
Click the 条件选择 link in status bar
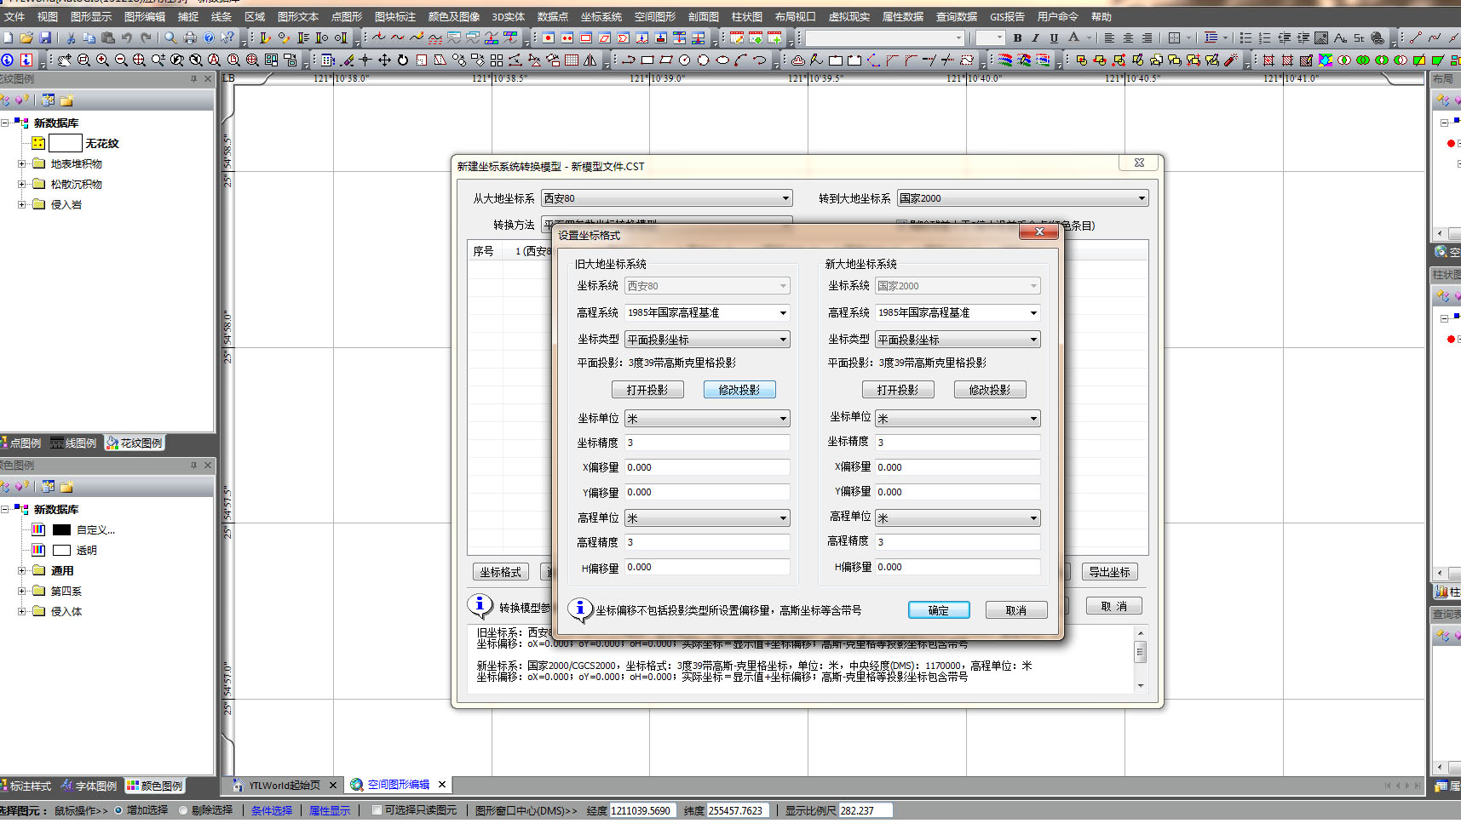[271, 810]
